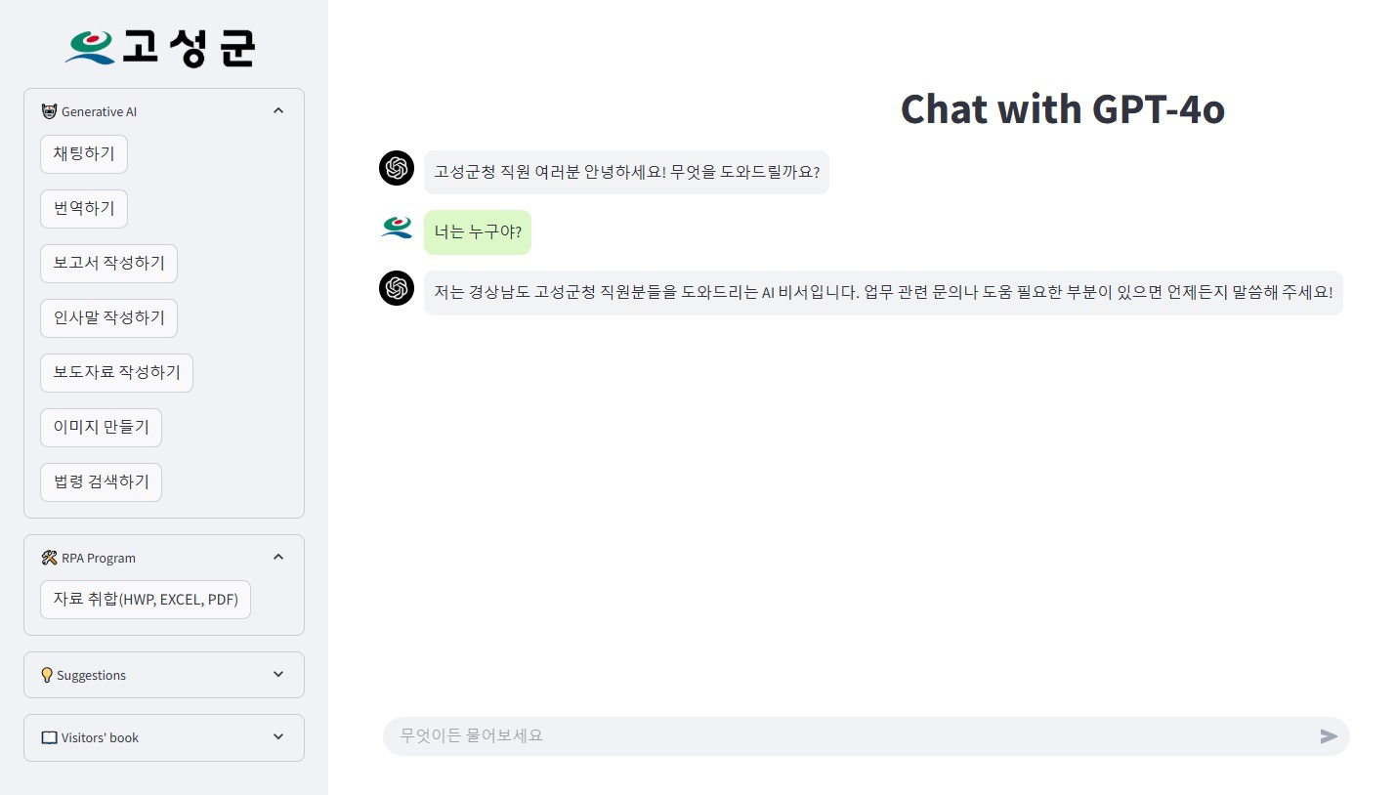Click the first GPT avatar icon

[x=397, y=168]
